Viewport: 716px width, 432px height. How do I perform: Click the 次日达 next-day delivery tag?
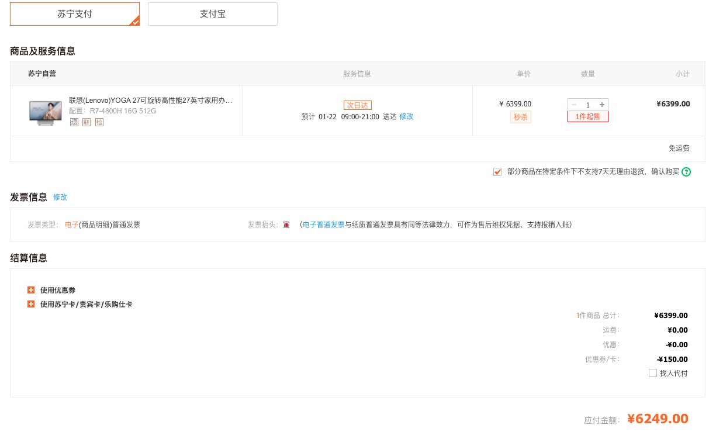[358, 105]
